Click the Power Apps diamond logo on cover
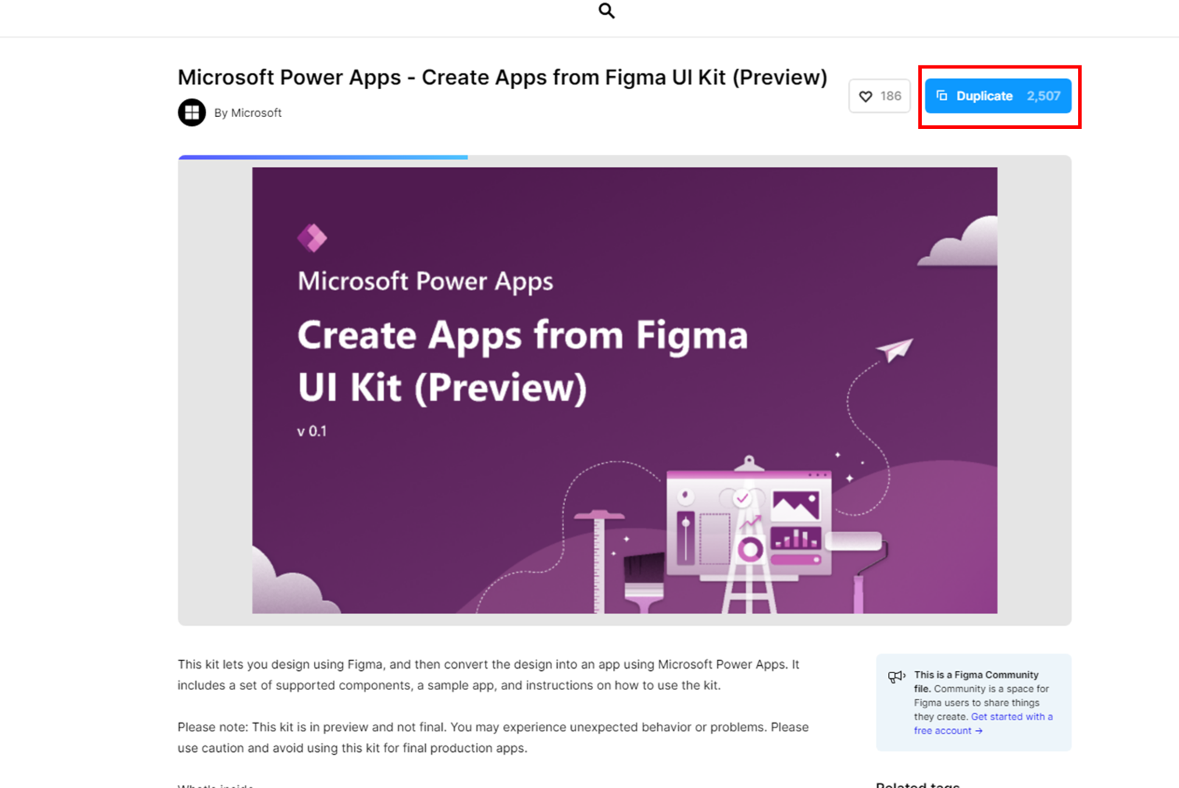 [311, 236]
